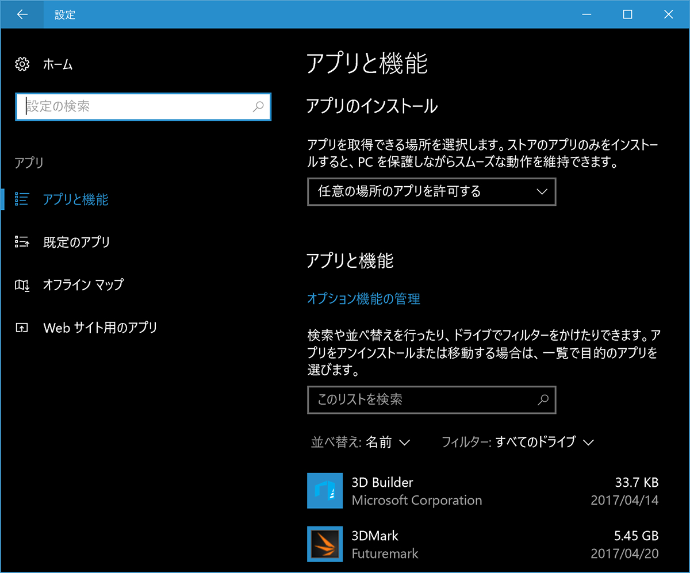Click the magnifier icon in the list search box
Viewport: 690px width, 573px height.
click(543, 399)
